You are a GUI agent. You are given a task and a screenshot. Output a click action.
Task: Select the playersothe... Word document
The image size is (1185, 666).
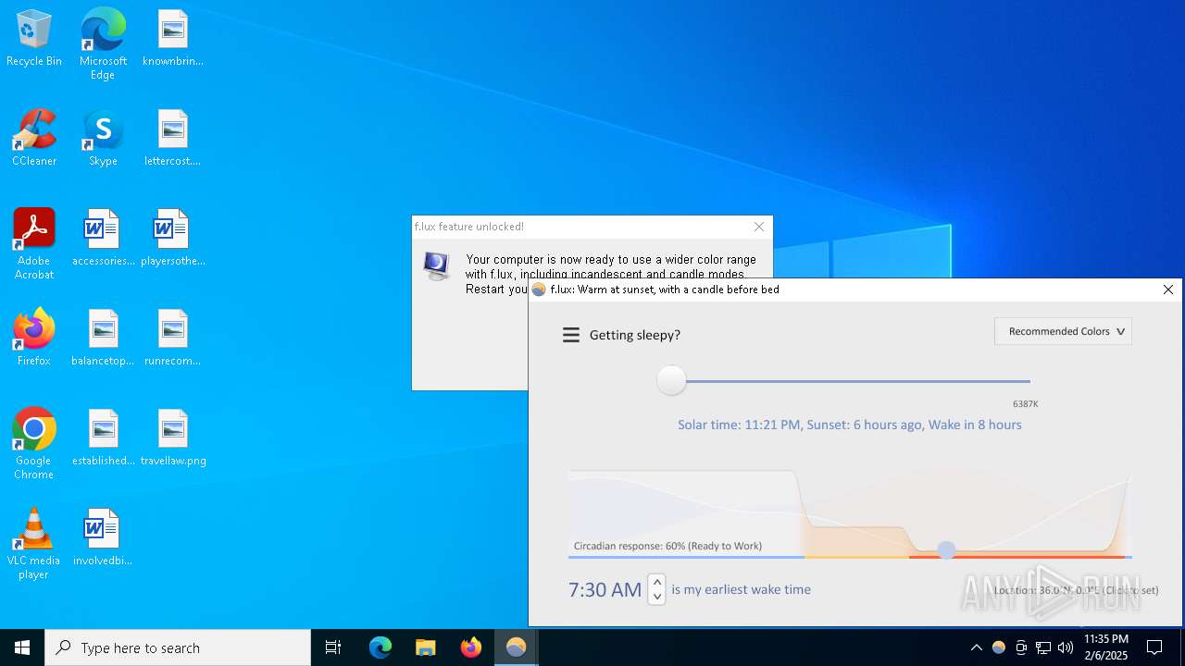coord(172,238)
